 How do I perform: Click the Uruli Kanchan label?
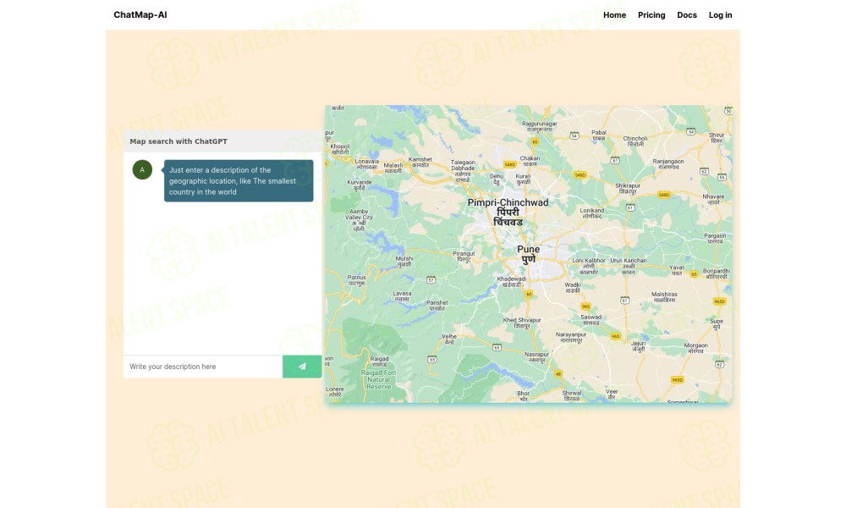[x=628, y=266]
